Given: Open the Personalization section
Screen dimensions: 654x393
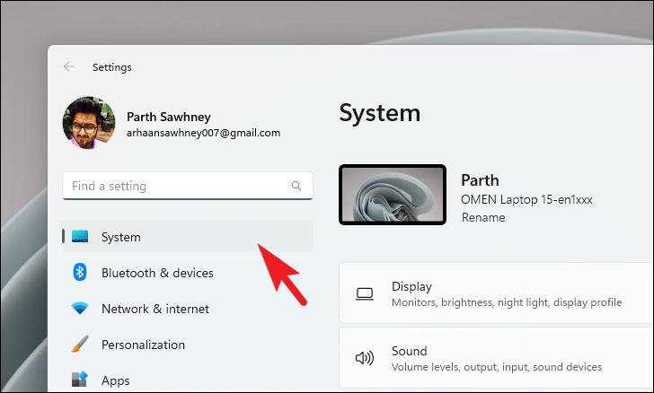Looking at the screenshot, I should pos(188,345).
